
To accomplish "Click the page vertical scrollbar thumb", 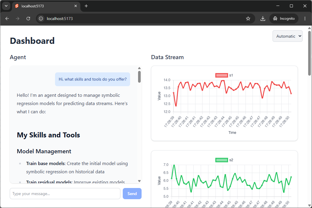I will coord(309,53).
